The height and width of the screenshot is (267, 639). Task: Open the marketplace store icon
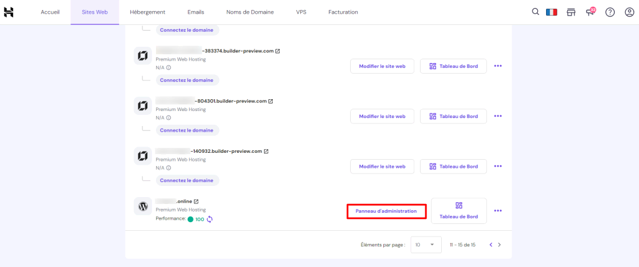pos(570,12)
